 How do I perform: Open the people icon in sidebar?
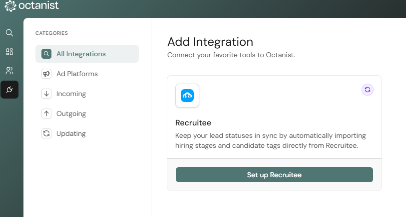click(9, 71)
